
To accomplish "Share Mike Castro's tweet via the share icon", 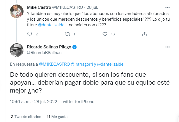I will click(144, 34).
